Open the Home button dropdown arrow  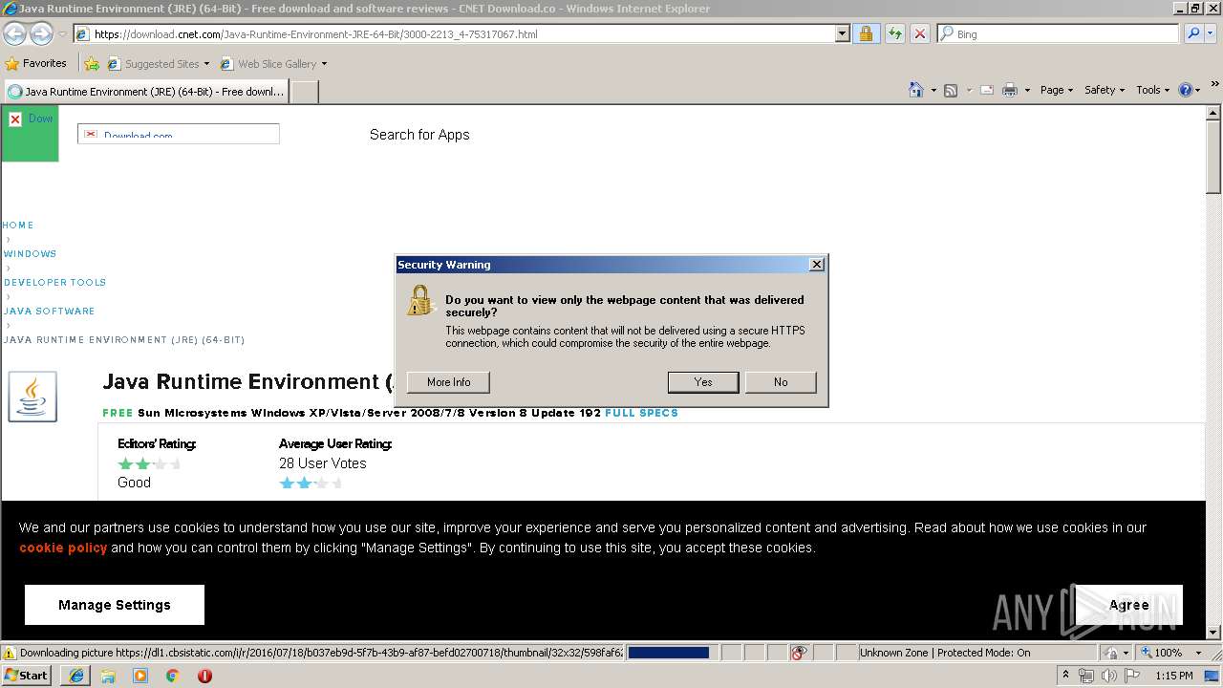(933, 90)
